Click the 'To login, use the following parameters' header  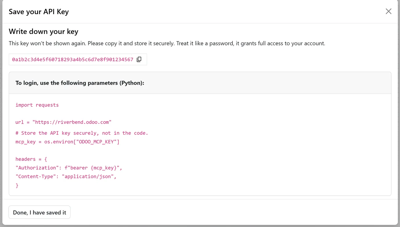80,83
